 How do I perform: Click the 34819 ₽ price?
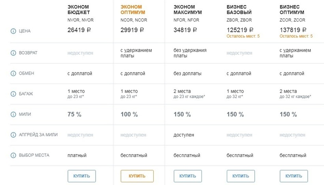click(x=185, y=30)
